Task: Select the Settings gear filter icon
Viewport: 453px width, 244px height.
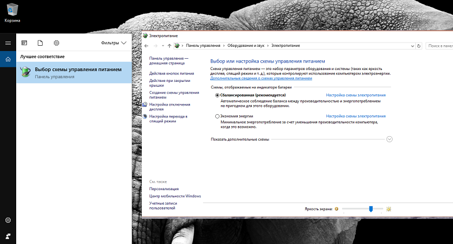Action: [57, 43]
